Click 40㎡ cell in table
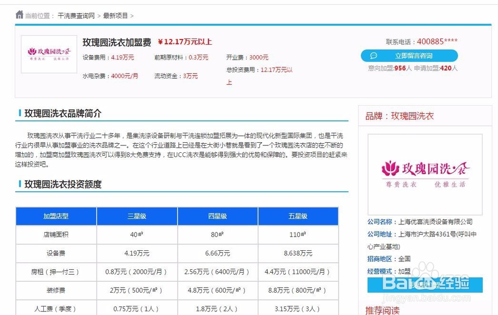Viewport: 498px width, 315px height. coord(136,235)
